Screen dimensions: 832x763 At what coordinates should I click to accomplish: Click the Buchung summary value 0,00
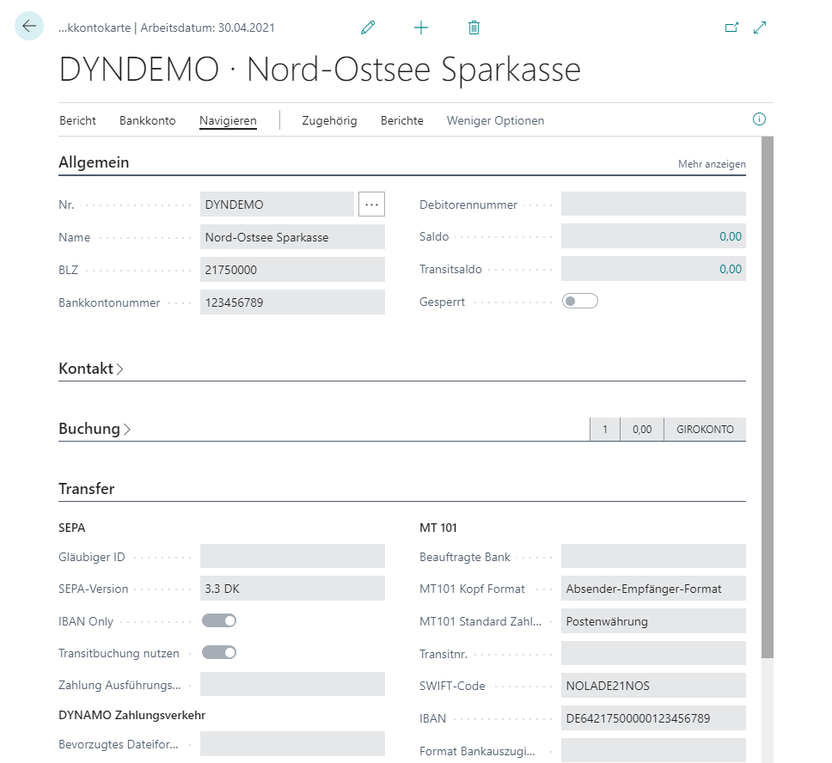[x=642, y=430]
